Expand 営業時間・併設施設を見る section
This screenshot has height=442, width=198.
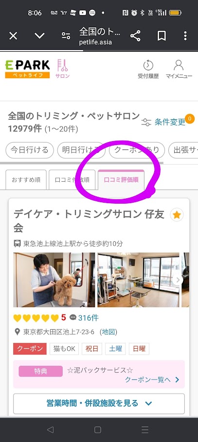click(99, 404)
